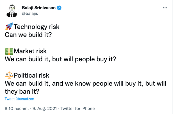Screen dimensions: 173x114
Task: Click the line Can we build it?
Action: [x=28, y=34]
